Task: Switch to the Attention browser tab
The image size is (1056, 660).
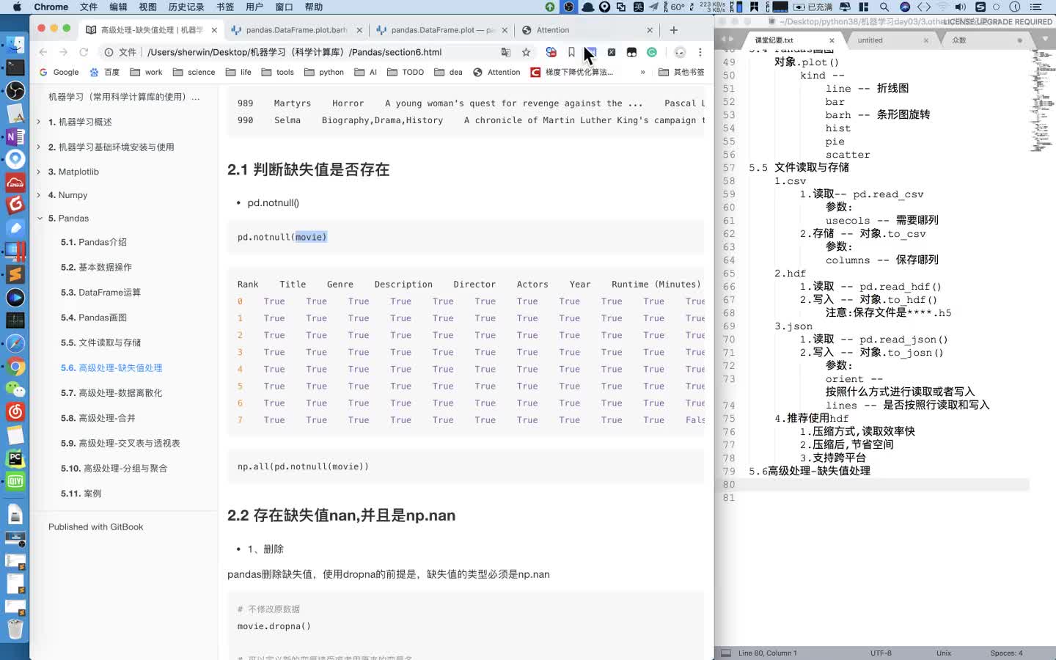Action: tap(587, 30)
